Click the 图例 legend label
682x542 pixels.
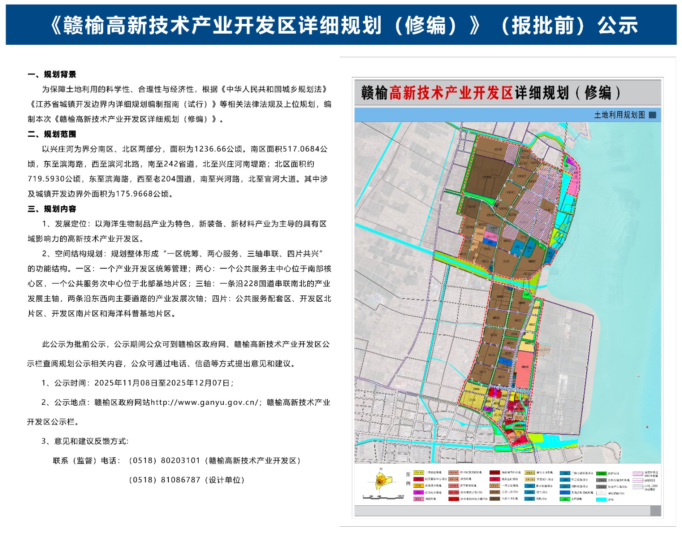[408, 479]
